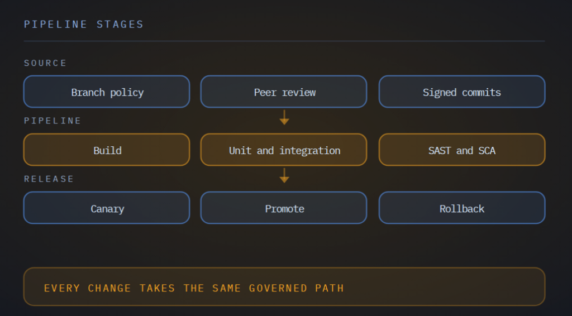The height and width of the screenshot is (316, 572).
Task: Click the divider line under the heading
Action: 284,41
